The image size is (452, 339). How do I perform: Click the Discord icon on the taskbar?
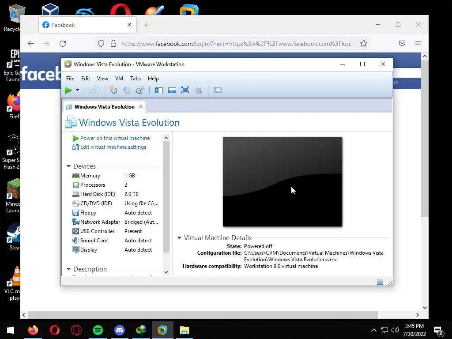tap(120, 330)
